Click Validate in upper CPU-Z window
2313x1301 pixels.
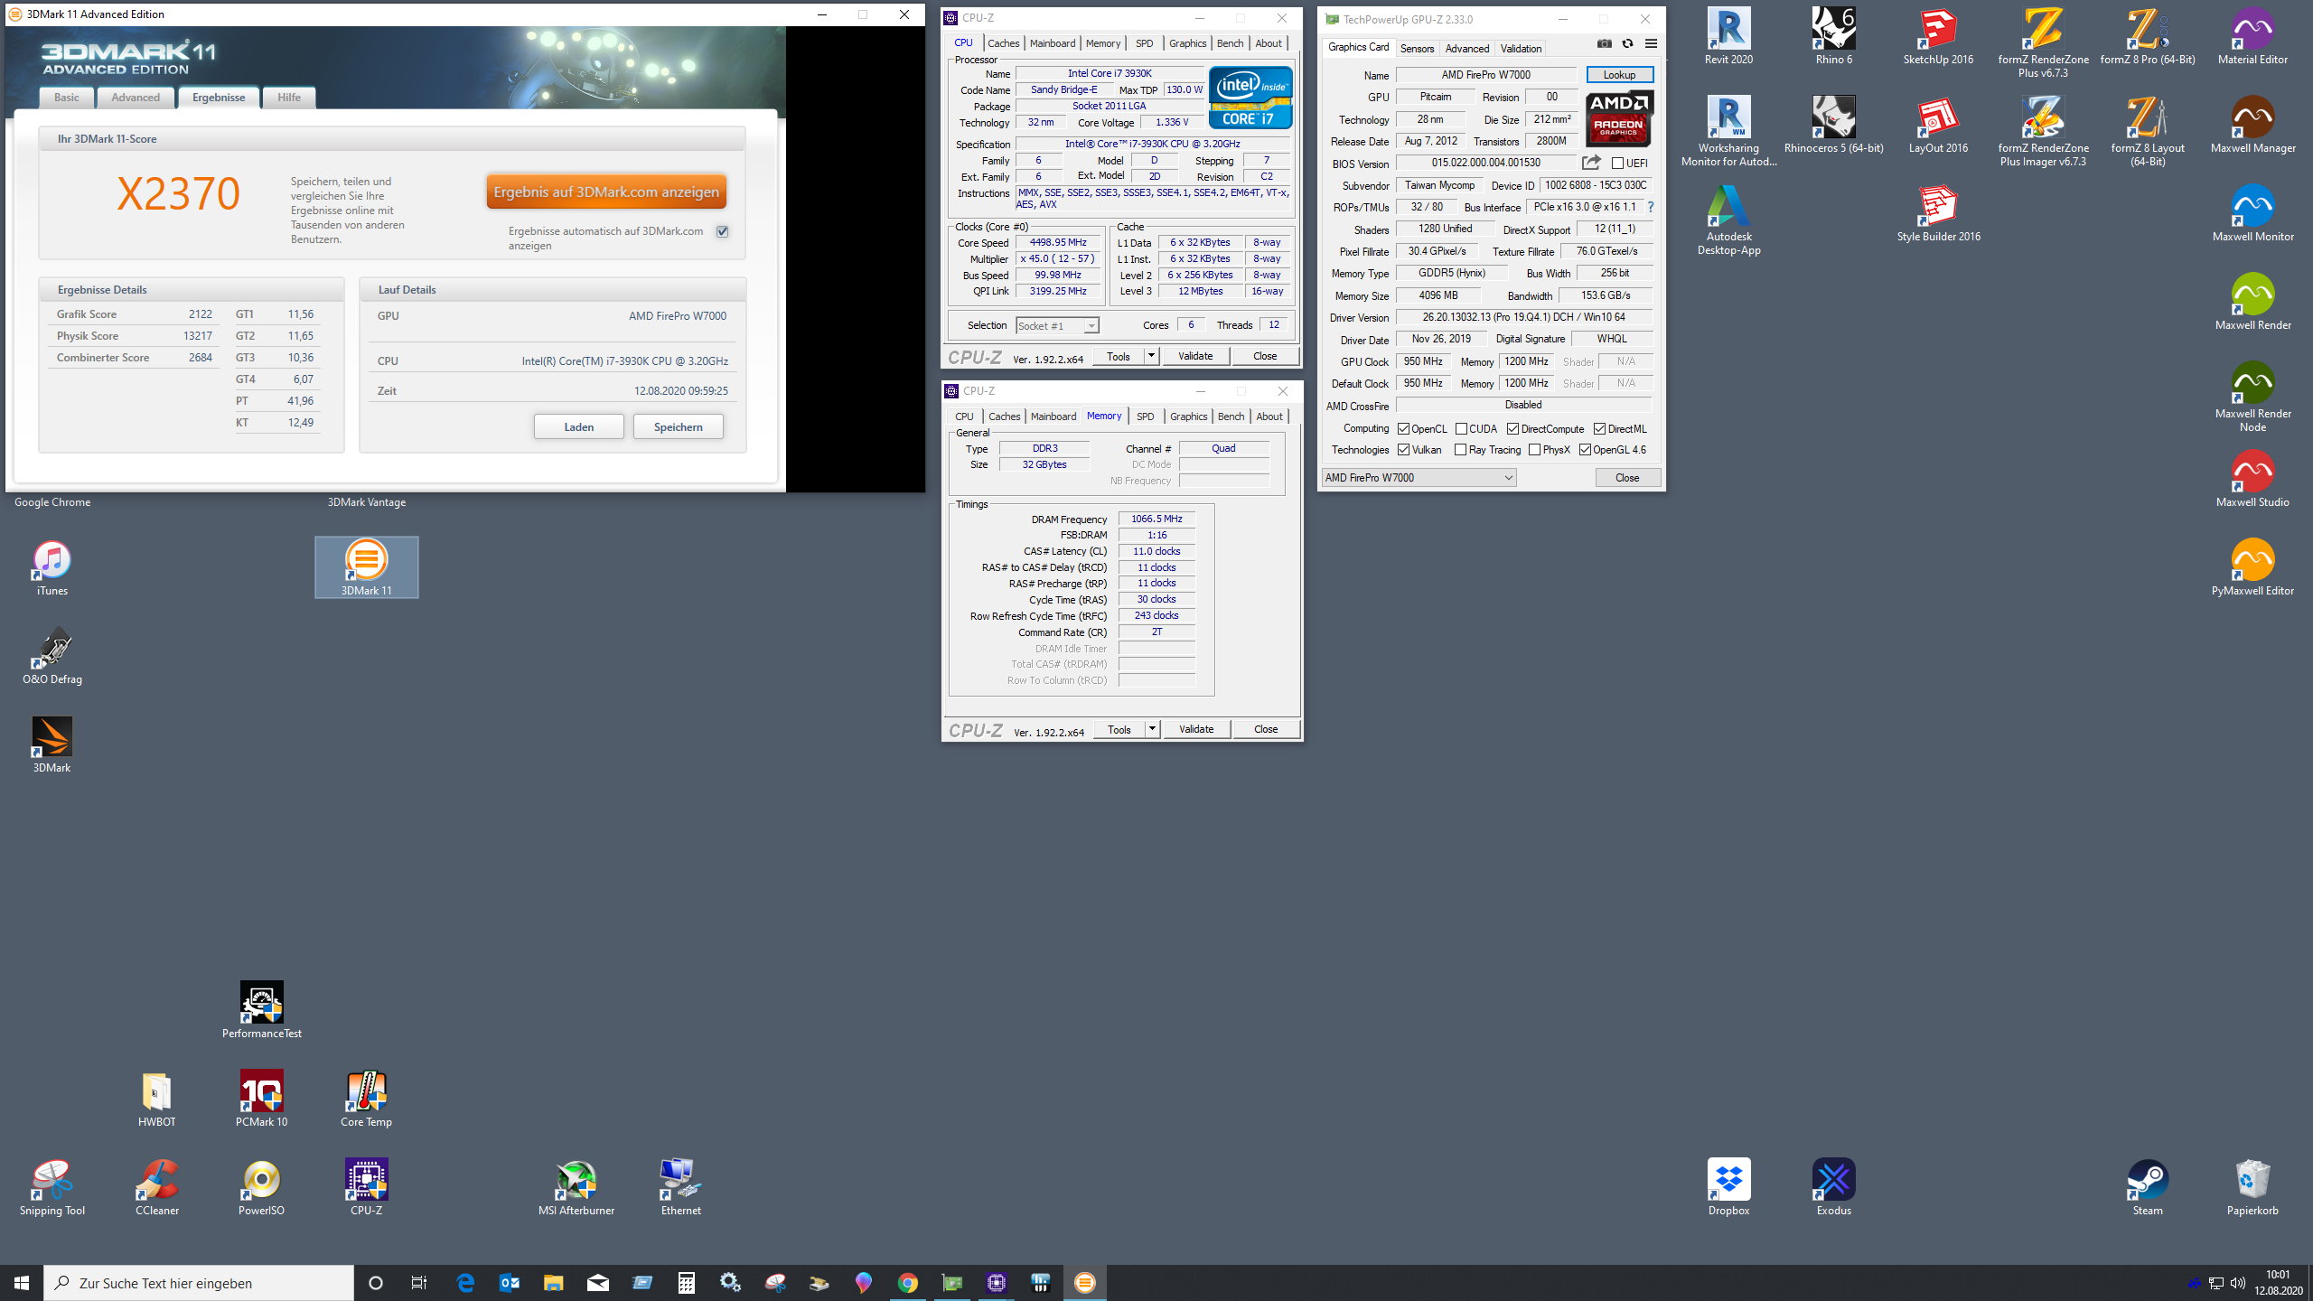[1195, 356]
